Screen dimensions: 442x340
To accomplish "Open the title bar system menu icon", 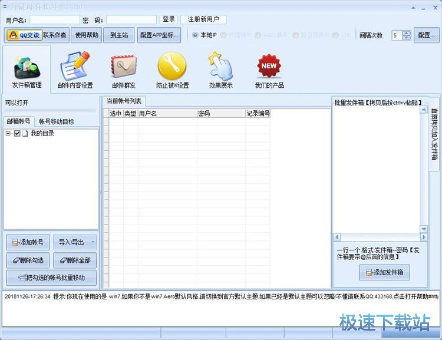I will pyautogui.click(x=5, y=6).
